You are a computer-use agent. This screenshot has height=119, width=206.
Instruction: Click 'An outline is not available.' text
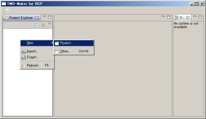point(186,25)
